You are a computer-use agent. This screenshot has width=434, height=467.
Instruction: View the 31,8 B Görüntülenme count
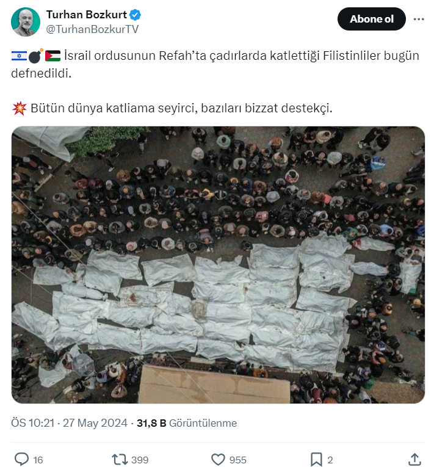coord(187,423)
